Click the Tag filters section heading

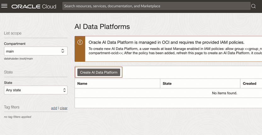(x=12, y=107)
